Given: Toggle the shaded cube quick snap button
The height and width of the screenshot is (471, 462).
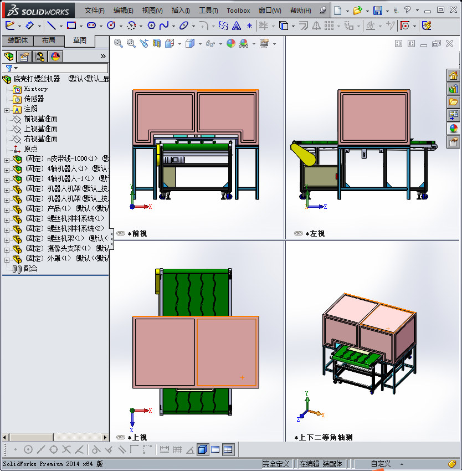Looking at the screenshot, I should coord(203,450).
